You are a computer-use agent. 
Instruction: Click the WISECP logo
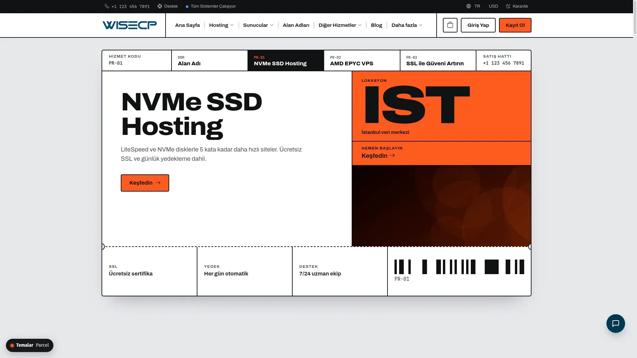130,25
